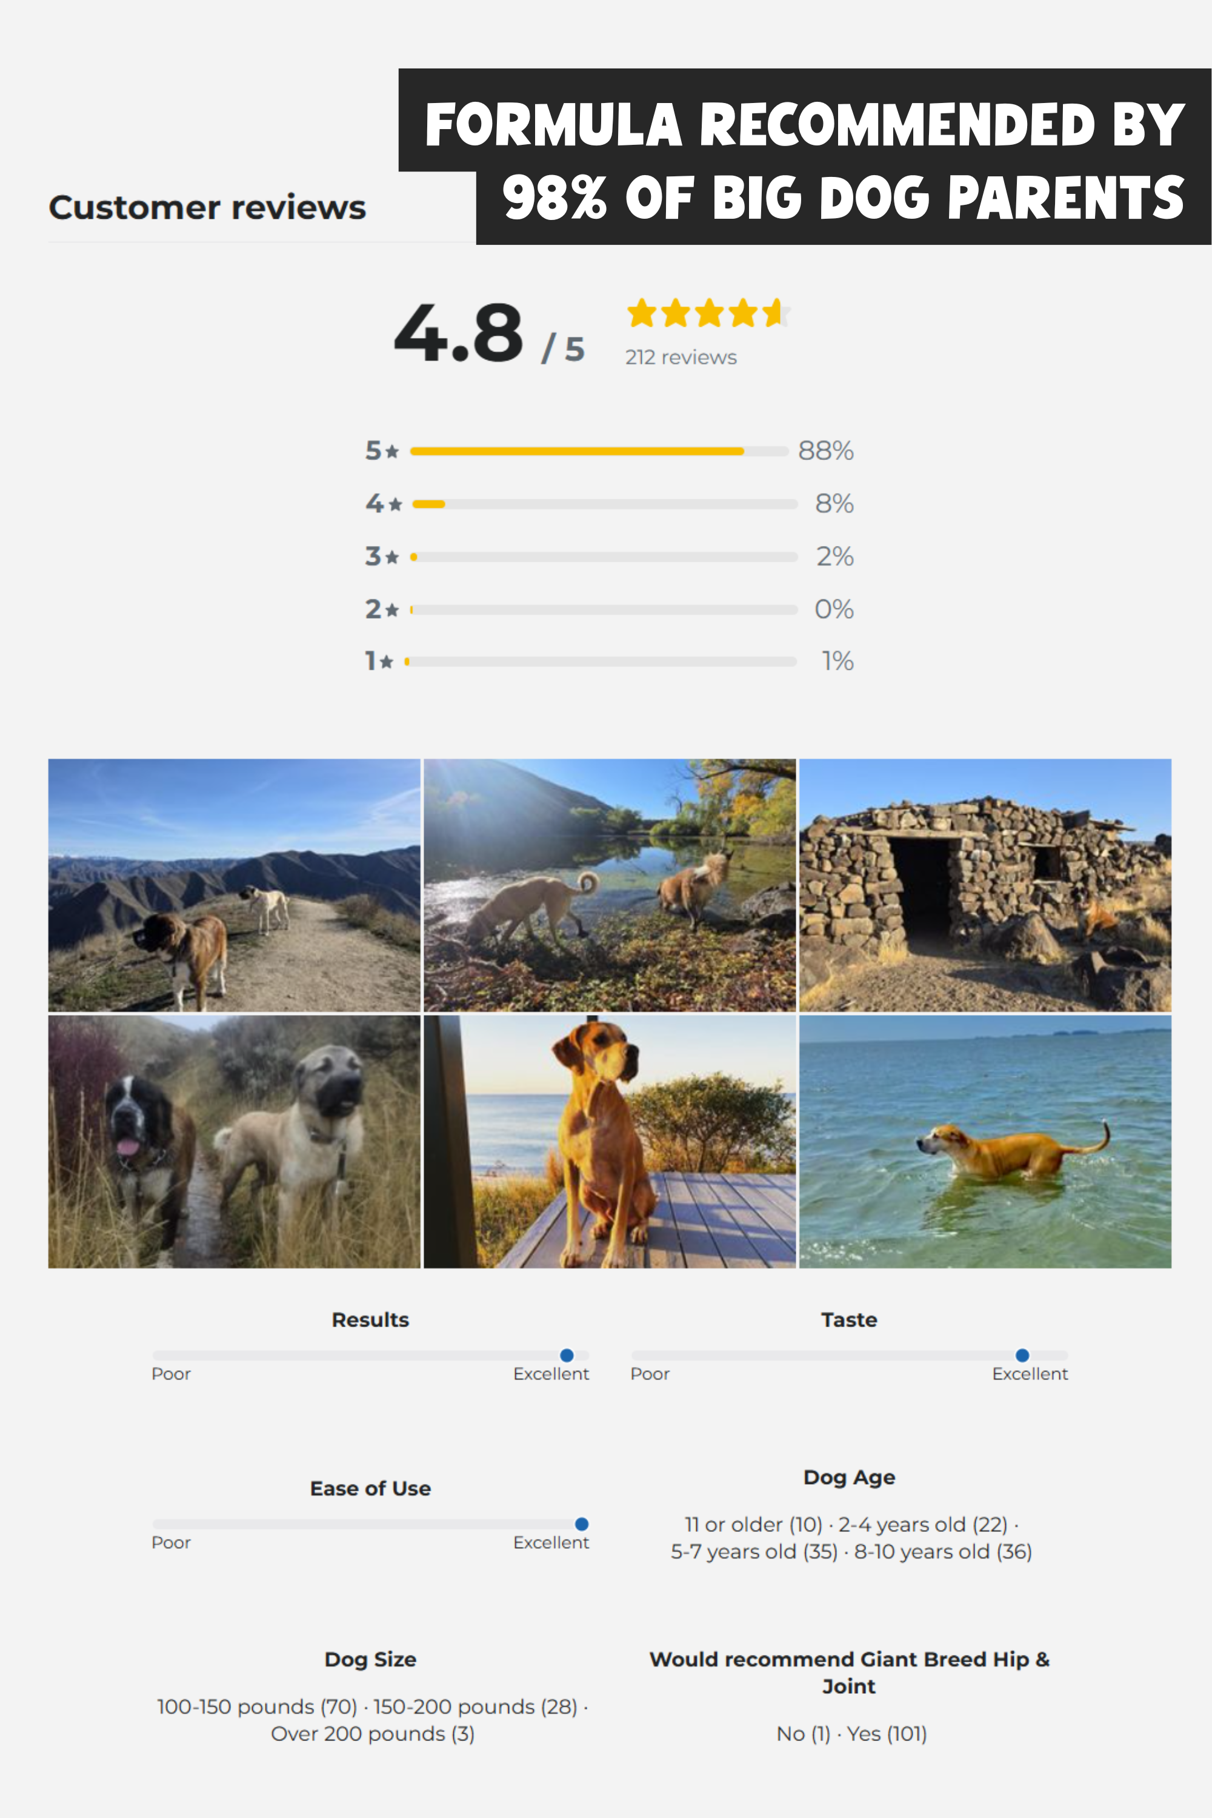Click the star beside the 3 rating

point(393,558)
